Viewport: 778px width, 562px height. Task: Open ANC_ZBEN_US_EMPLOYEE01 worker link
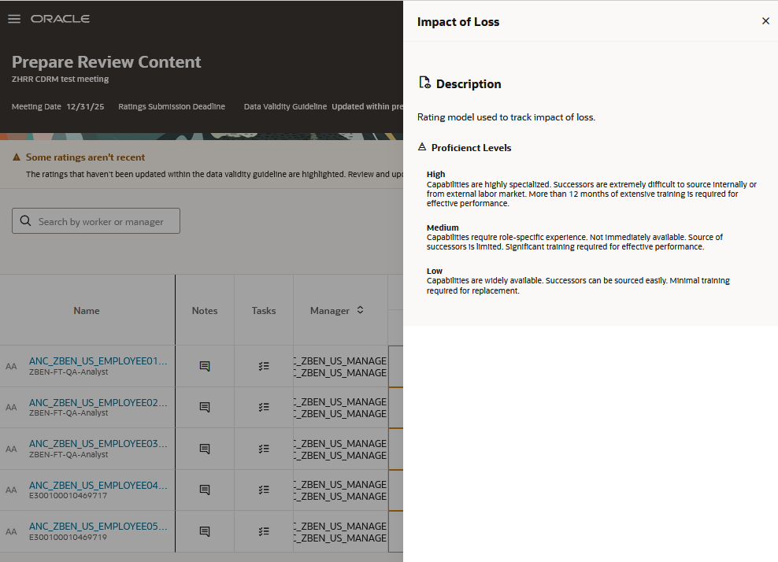click(98, 361)
